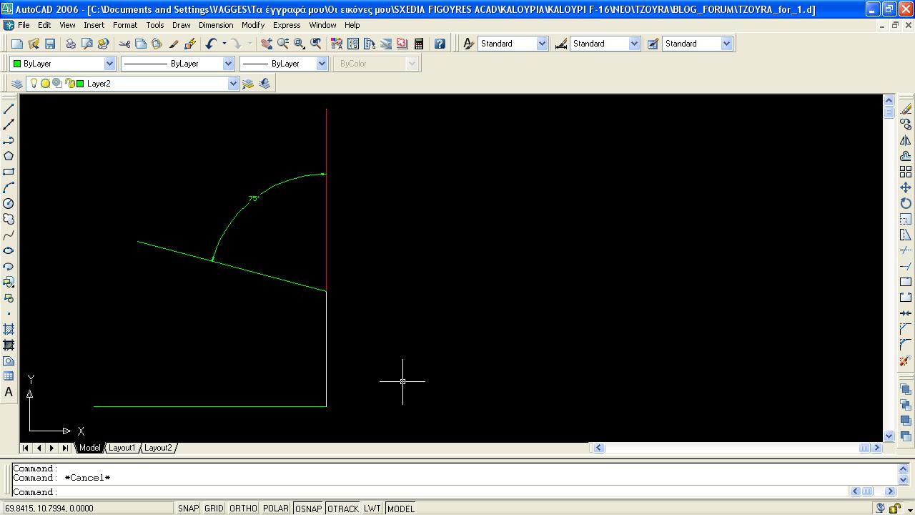Viewport: 915px width, 515px height.
Task: Toggle GRID display in status bar
Action: pyautogui.click(x=214, y=509)
